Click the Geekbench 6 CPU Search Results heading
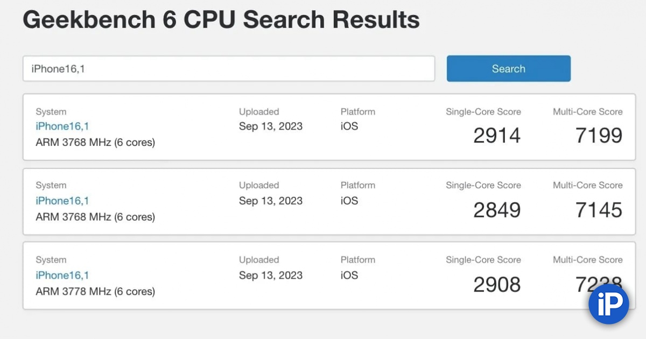Viewport: 646px width, 339px height. click(221, 19)
